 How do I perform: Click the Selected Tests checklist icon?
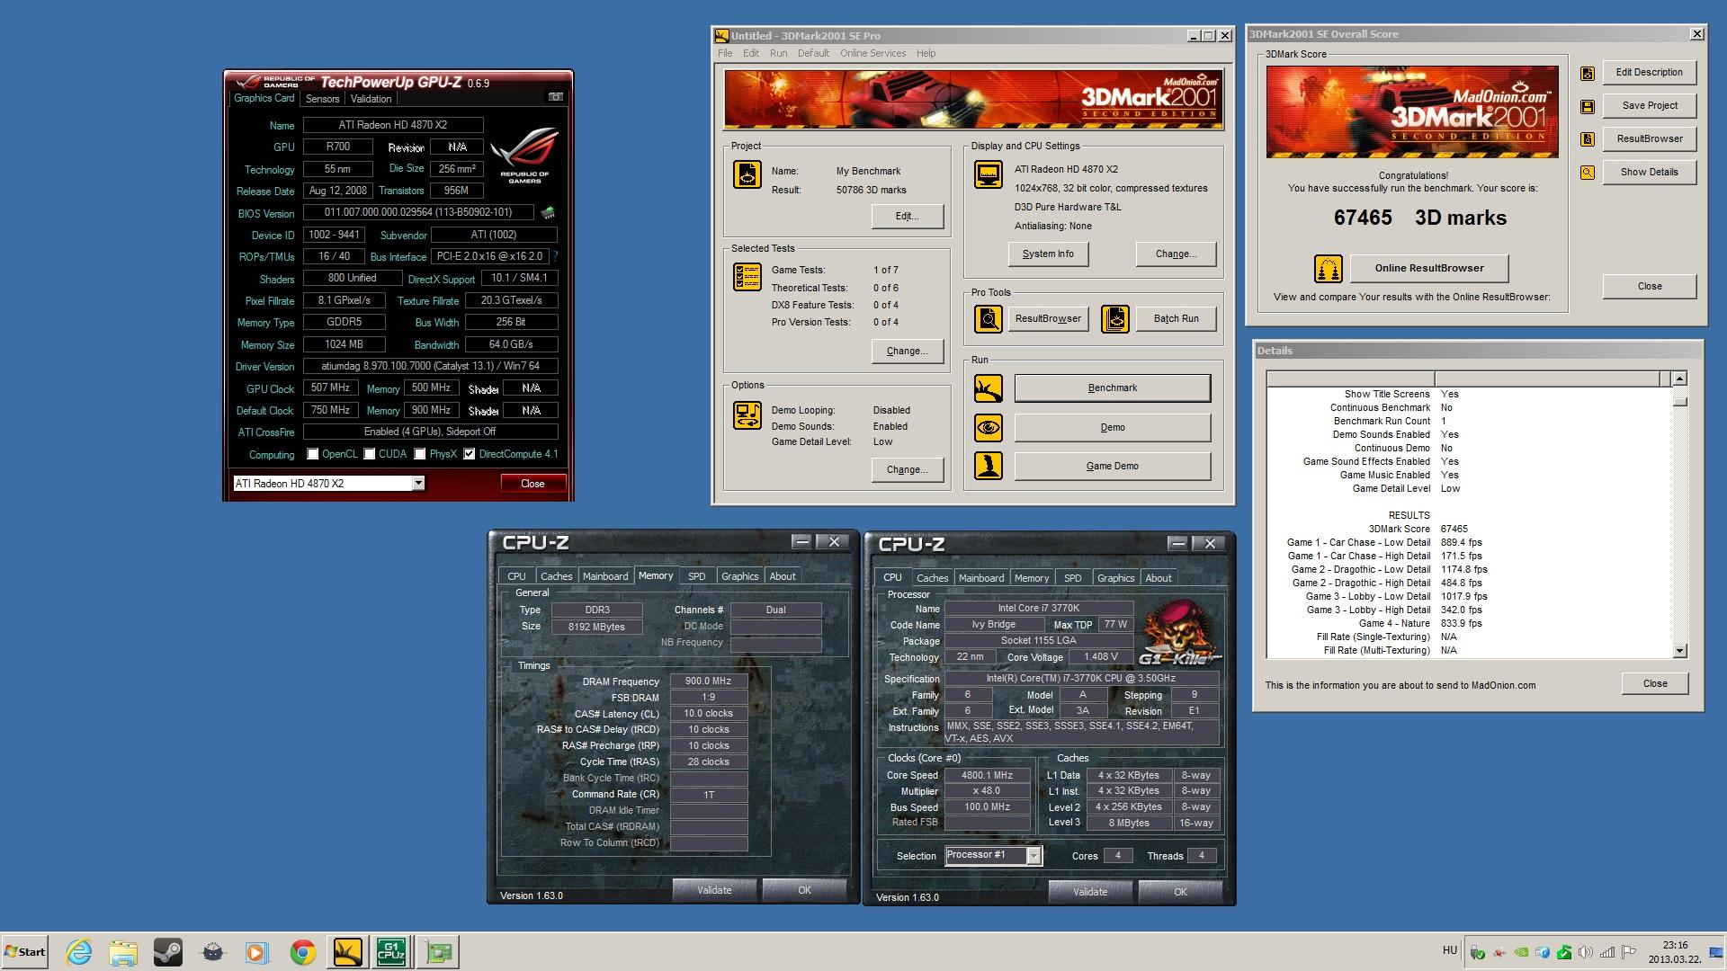(x=747, y=277)
